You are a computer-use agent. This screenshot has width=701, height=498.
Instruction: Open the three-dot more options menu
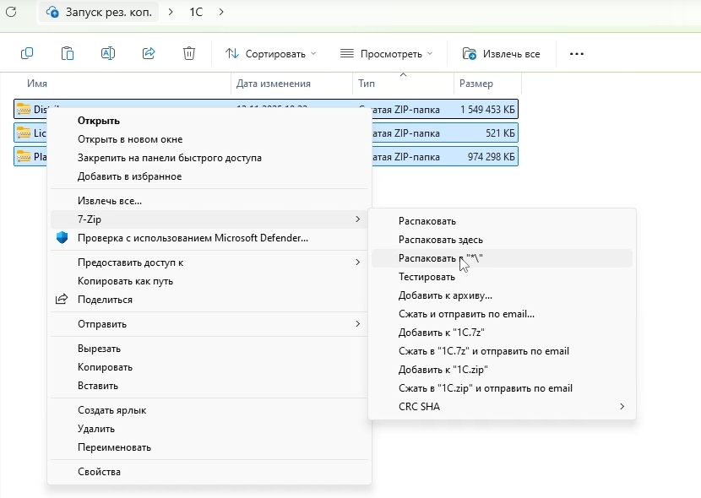click(577, 53)
